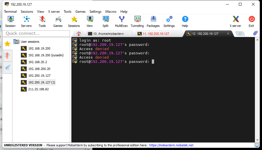
Task: Close the 12. 192.200.19.127 tab
Action: point(228,34)
